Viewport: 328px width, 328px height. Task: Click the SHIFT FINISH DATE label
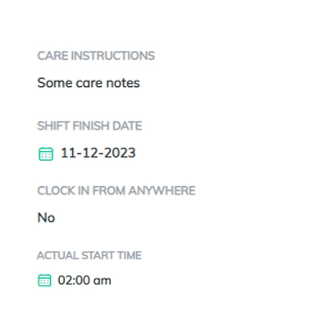(x=89, y=126)
